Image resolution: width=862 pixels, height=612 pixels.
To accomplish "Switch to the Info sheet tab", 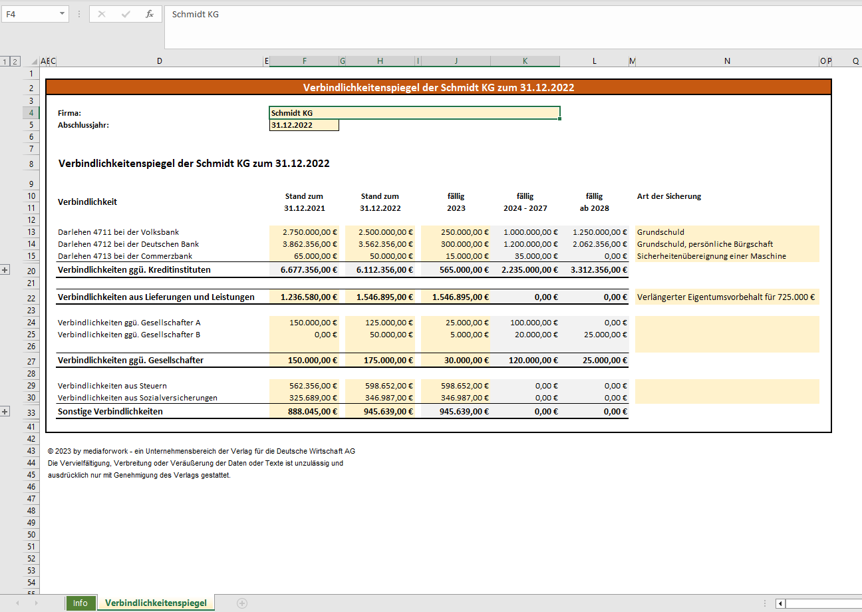I will click(x=80, y=603).
